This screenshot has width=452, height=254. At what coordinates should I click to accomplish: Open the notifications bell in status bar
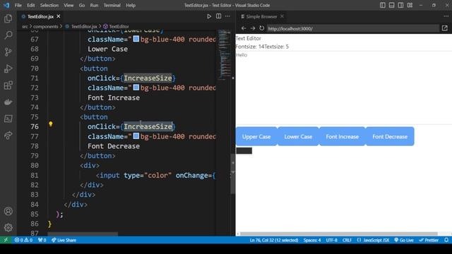[446, 240]
